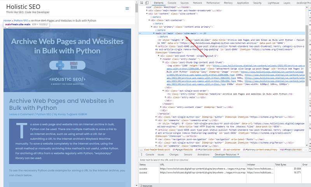Click the 16 371 total bytes cell
Screen dimensions: 311x187
tap(297, 173)
